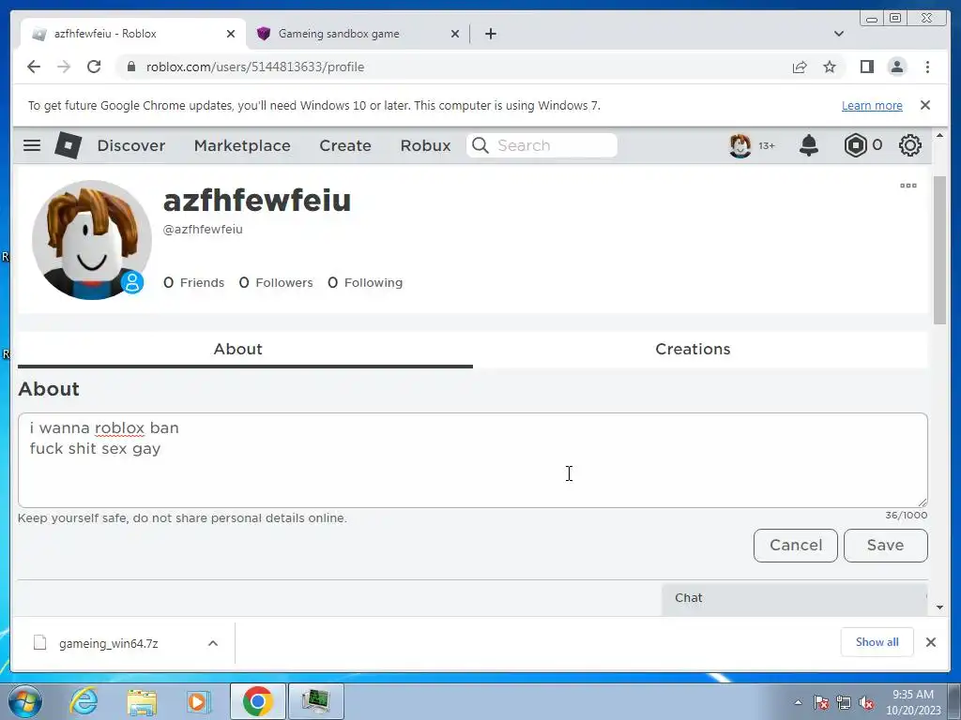Close the azfhfewfeiu - Roblox tab

[x=231, y=34]
